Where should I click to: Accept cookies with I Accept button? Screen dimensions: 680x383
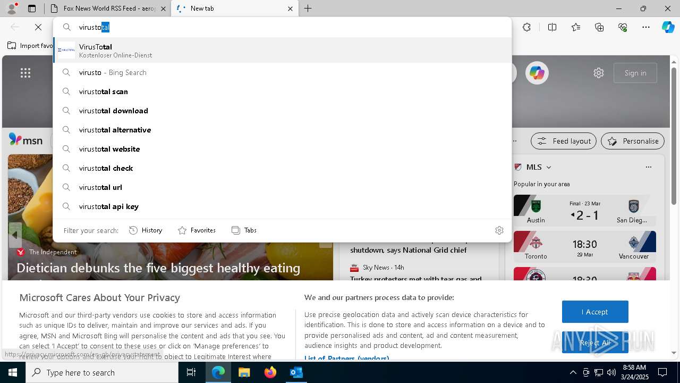(x=595, y=312)
